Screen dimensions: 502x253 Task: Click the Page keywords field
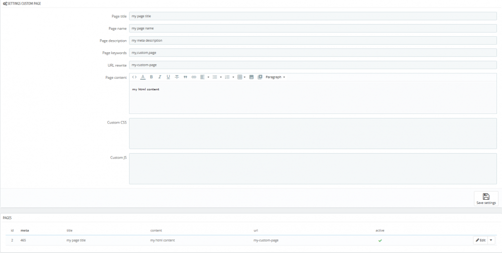[x=313, y=53]
